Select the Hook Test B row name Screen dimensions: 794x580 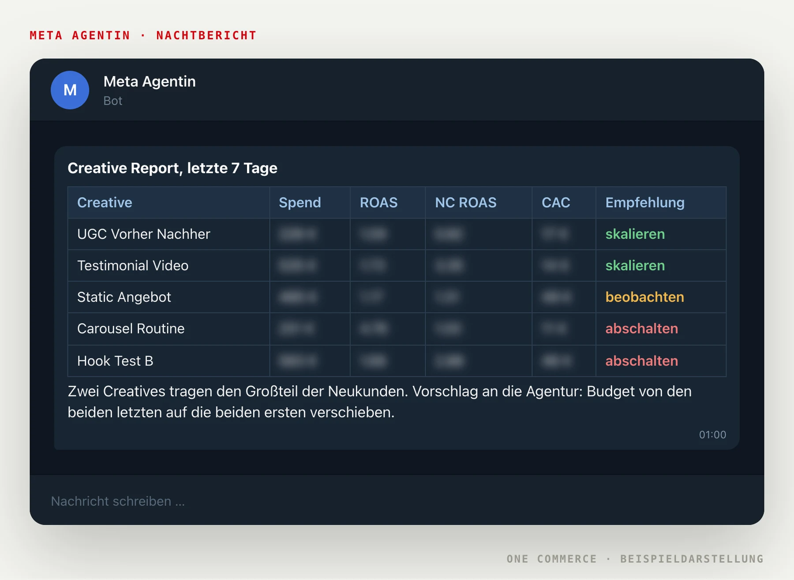click(115, 361)
